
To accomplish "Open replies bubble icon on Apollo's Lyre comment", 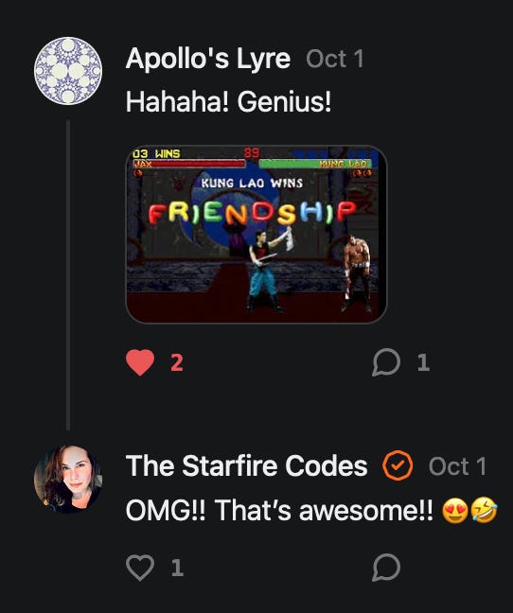I will click(x=386, y=362).
